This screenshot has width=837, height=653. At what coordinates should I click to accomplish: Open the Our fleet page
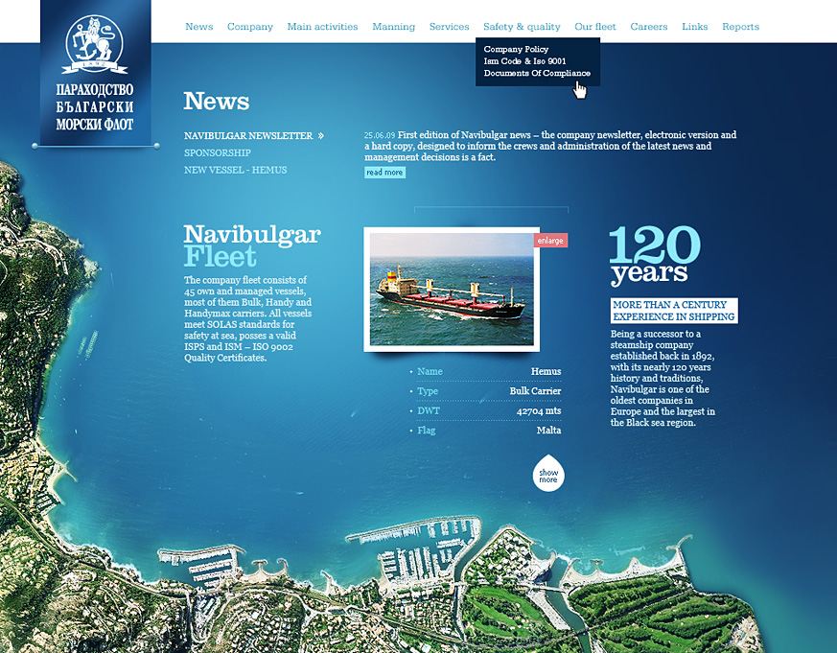click(594, 27)
